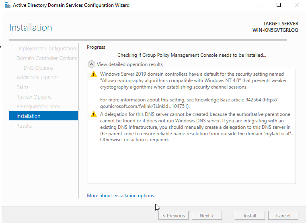Select Review Options step
306x223 pixels.
[34, 97]
